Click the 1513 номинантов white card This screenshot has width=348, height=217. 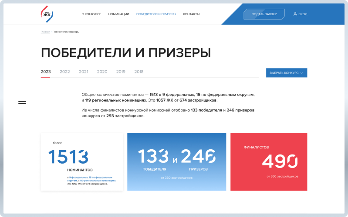82,161
